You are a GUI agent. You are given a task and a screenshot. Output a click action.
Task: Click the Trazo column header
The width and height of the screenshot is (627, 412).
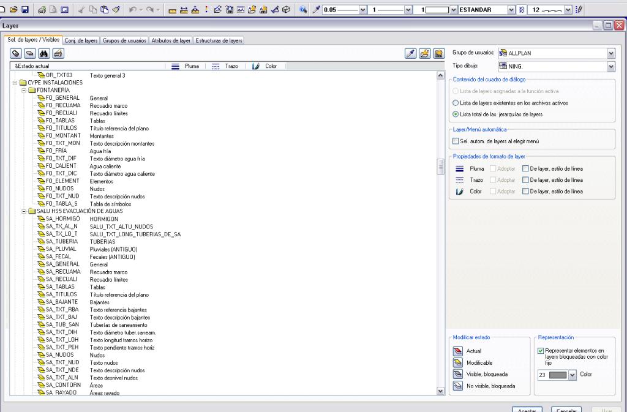225,66
